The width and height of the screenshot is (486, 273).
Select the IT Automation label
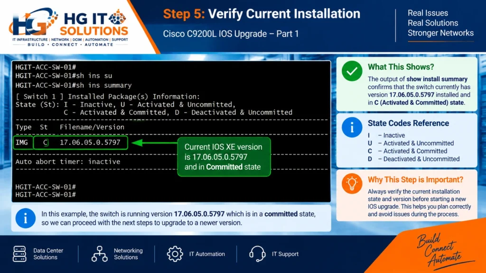point(207,254)
